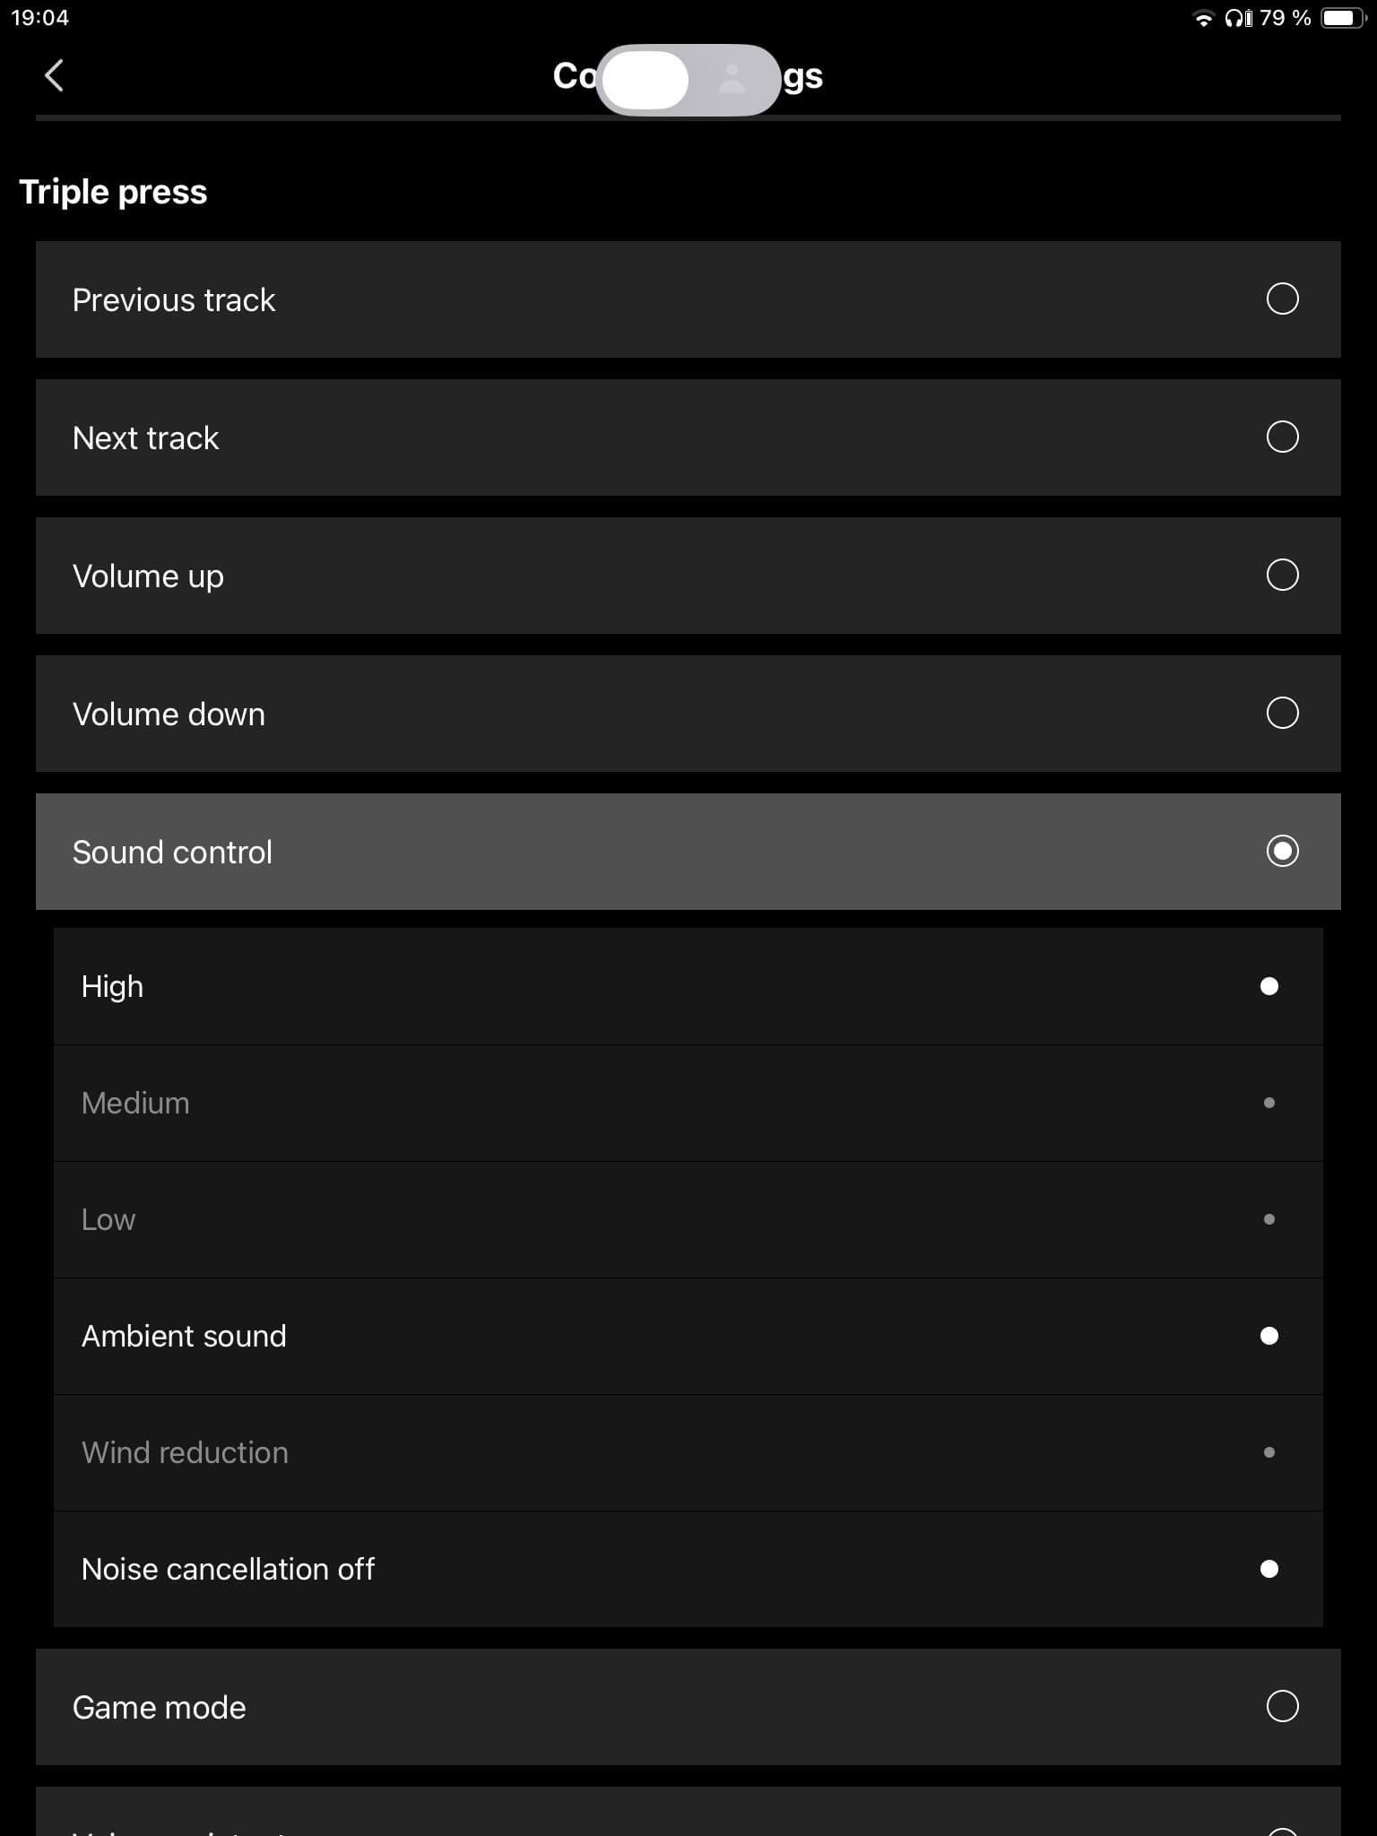Tap the battery status icon
The width and height of the screenshot is (1377, 1836).
[1342, 18]
